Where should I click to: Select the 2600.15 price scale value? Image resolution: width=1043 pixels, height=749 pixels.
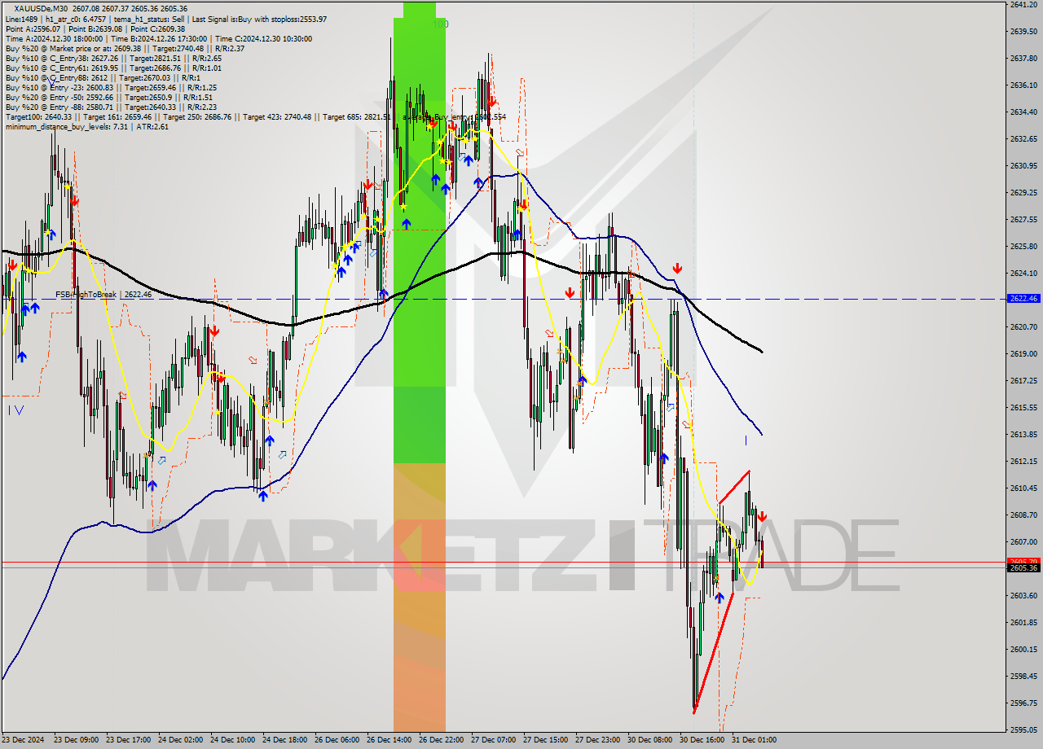(x=1023, y=649)
